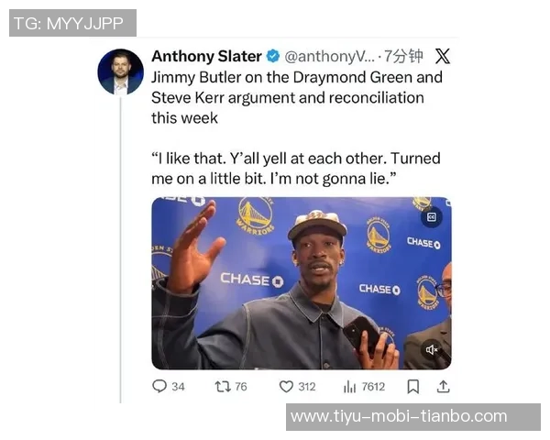Image resolution: width=550 pixels, height=440 pixels.
Task: Click the 312 likes count
Action: [x=307, y=387]
